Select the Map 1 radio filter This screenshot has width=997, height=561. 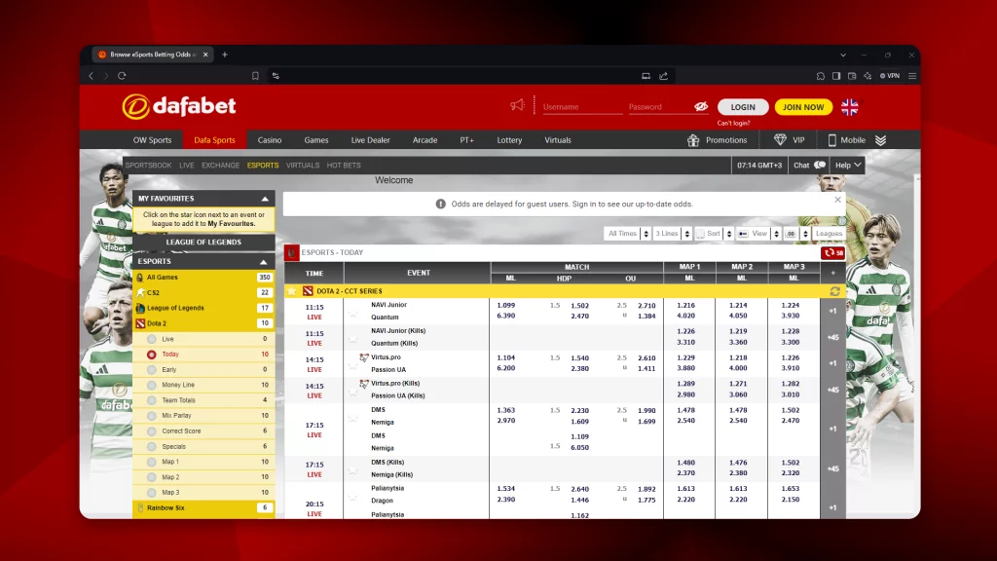151,462
